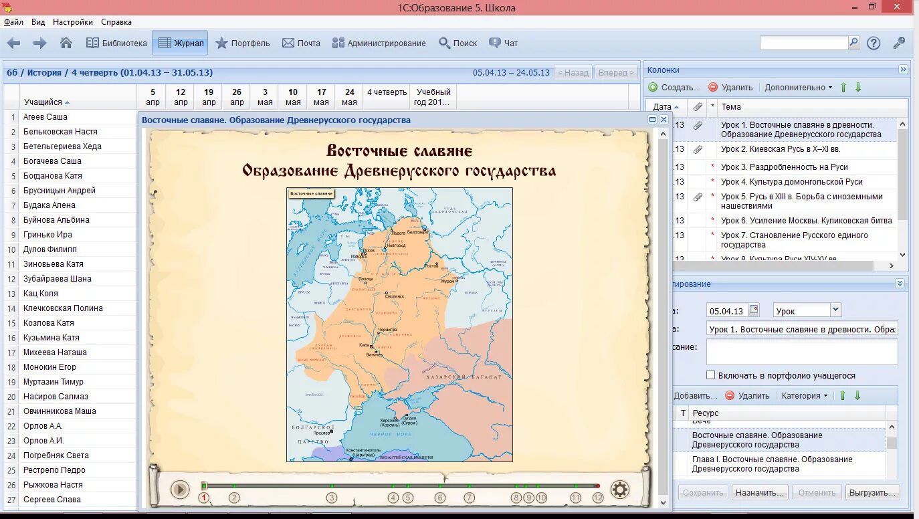
Task: Go forward with the right arrow icon
Action: [40, 43]
